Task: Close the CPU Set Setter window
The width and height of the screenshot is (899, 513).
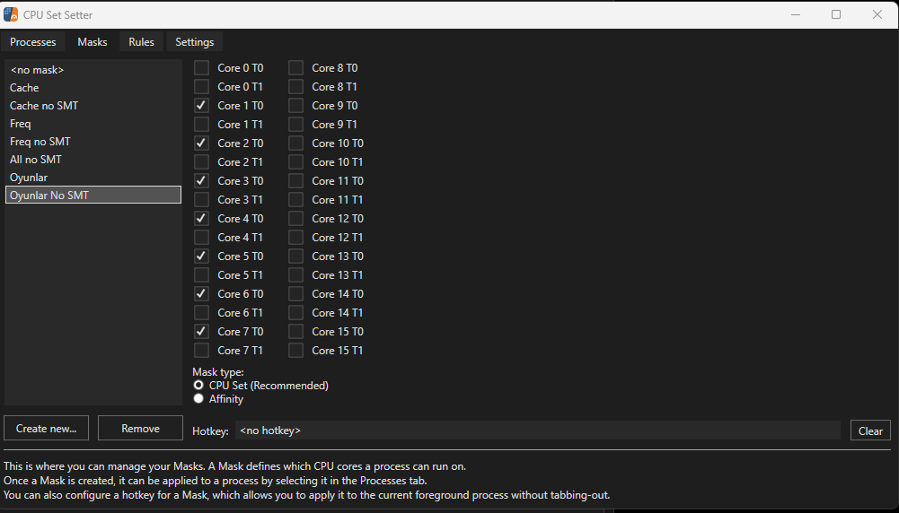Action: (877, 14)
